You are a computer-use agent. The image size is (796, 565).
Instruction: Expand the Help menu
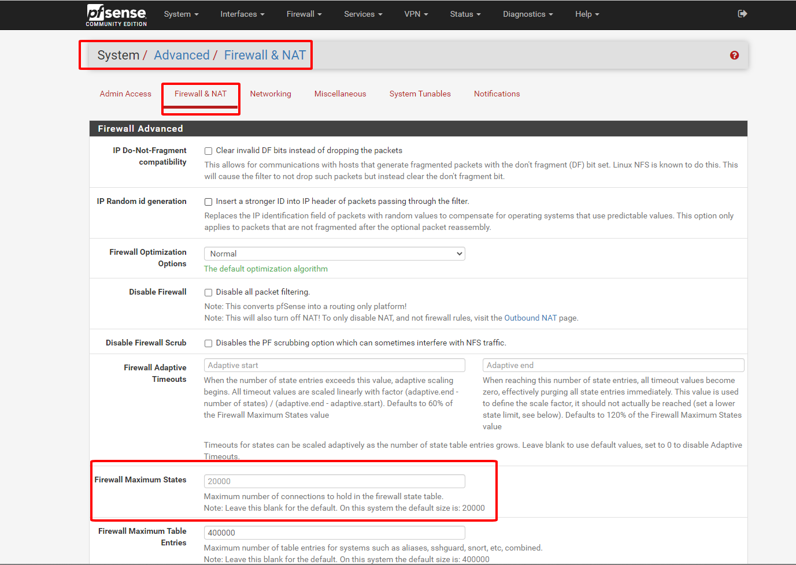click(x=587, y=14)
